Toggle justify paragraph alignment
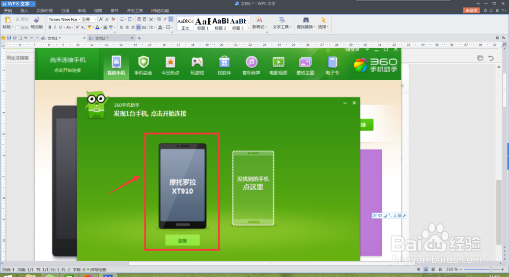This screenshot has width=509, height=277. pyautogui.click(x=138, y=27)
